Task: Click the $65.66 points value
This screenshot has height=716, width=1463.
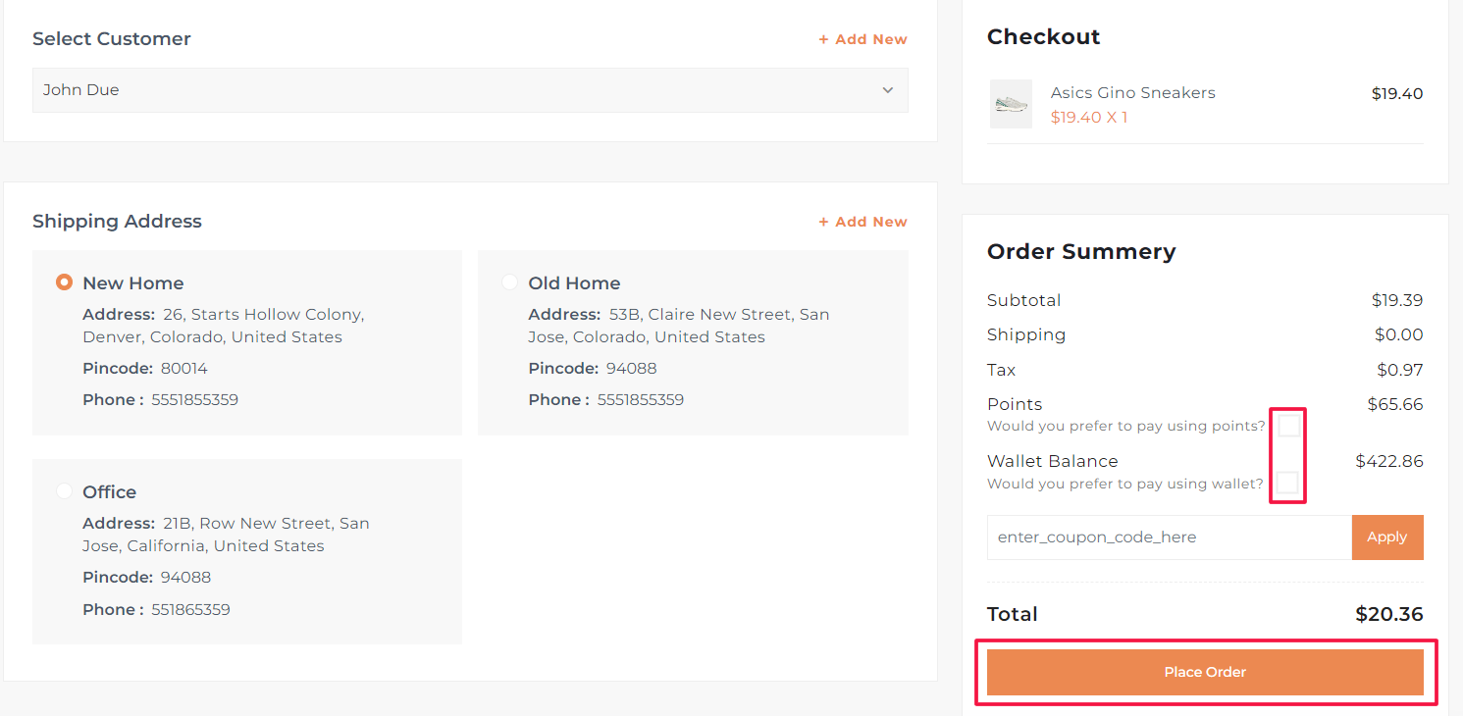Action: pyautogui.click(x=1394, y=404)
